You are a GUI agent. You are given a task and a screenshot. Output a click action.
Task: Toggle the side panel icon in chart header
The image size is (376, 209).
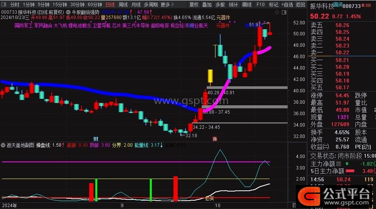click(284, 12)
